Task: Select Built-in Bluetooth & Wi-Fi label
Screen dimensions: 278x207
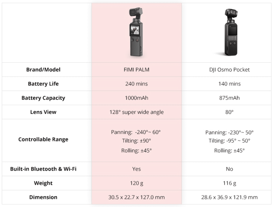Action: tap(43, 169)
